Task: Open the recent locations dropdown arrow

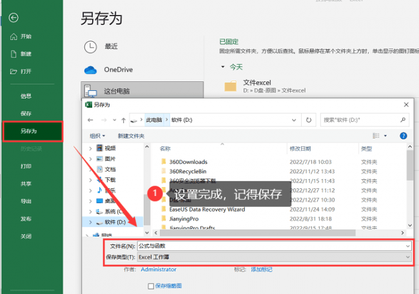Action: [x=114, y=120]
